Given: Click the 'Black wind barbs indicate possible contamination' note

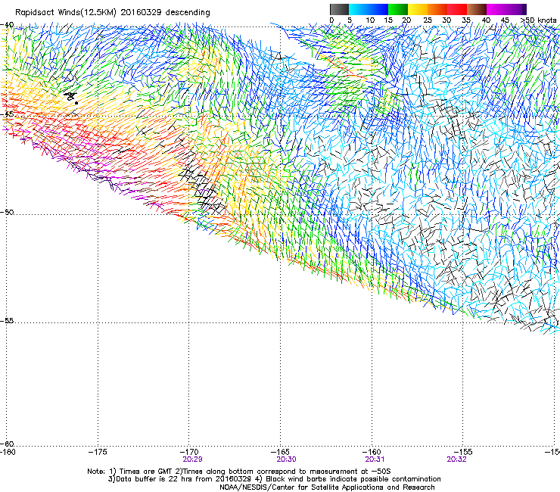Looking at the screenshot, I should 349,479.
